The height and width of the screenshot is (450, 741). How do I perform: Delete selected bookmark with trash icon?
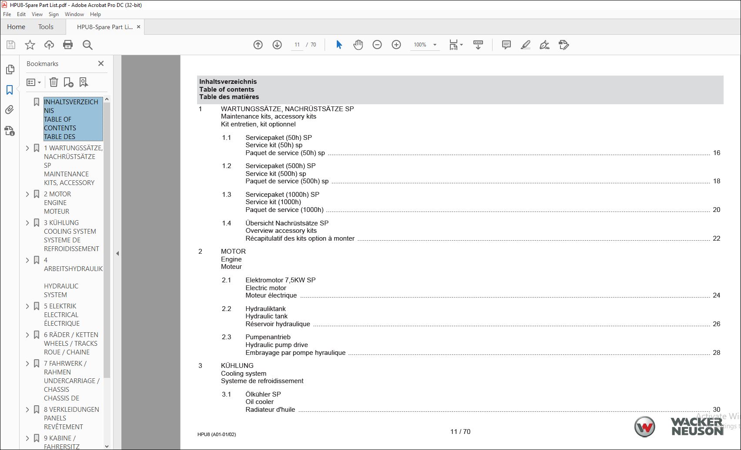[x=54, y=82]
